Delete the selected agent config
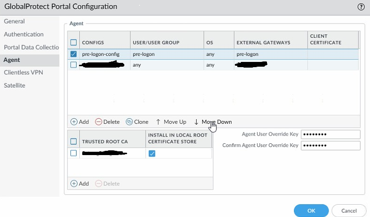Screen dimensions: 370x217 pos(107,122)
